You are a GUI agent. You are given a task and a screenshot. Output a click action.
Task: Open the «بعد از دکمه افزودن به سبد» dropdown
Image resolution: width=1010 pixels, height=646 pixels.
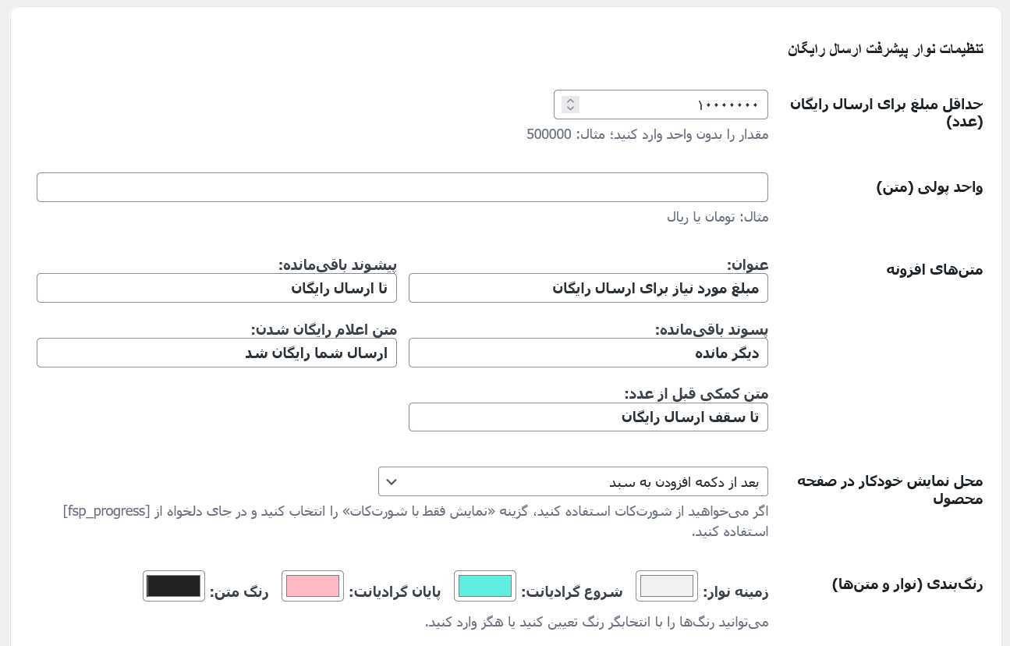click(573, 481)
